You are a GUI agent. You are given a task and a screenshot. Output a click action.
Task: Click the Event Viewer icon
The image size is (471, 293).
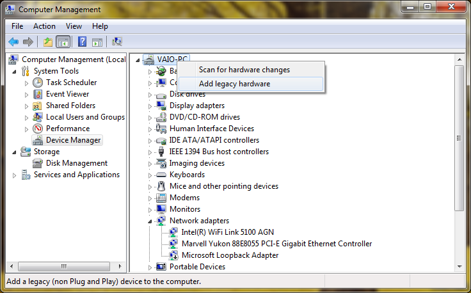[38, 94]
